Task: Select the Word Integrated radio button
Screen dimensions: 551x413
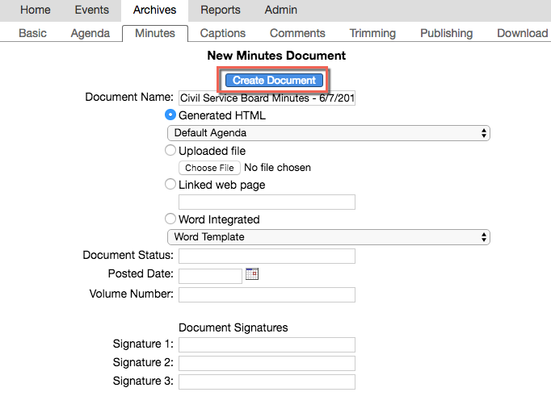Action: tap(170, 219)
